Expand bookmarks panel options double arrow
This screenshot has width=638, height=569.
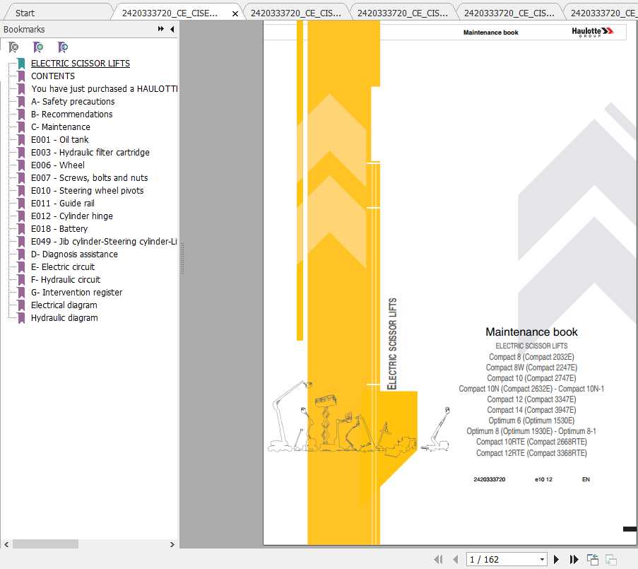(x=160, y=29)
